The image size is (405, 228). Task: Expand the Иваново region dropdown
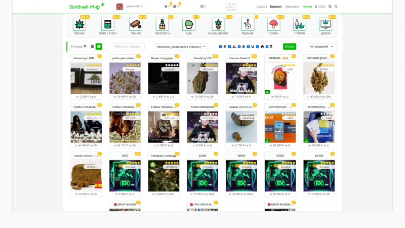point(181,47)
